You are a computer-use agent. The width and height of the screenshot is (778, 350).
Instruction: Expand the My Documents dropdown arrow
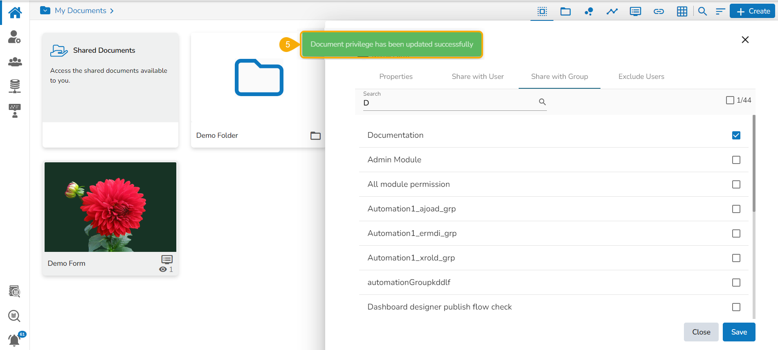tap(45, 11)
